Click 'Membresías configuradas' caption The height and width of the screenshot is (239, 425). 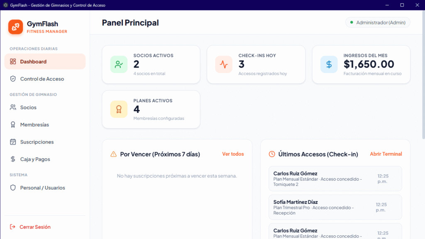pyautogui.click(x=159, y=118)
